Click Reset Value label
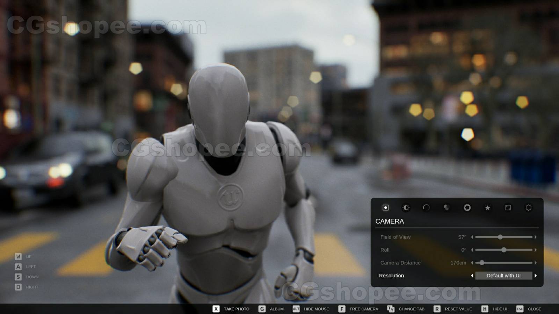Viewport: 559px width, 314px height. (458, 309)
